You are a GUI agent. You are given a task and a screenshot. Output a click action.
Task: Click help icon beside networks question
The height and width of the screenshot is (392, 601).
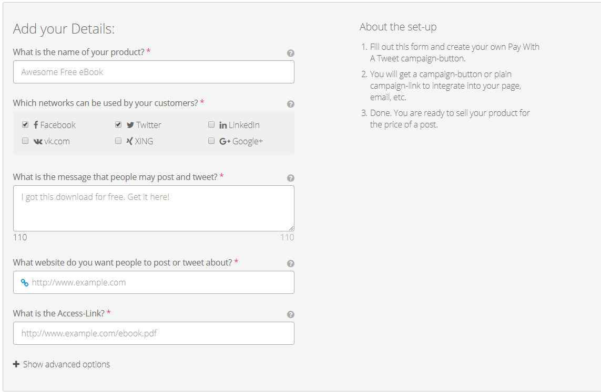(x=291, y=104)
